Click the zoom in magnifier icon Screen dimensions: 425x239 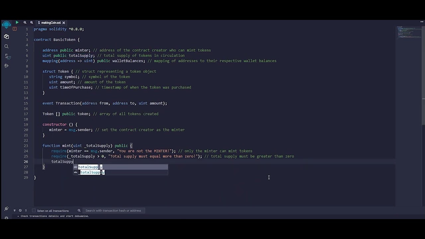(32, 23)
